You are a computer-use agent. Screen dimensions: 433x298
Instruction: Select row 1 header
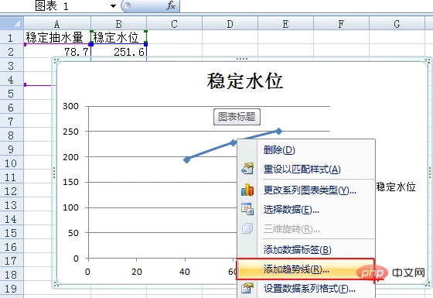pyautogui.click(x=11, y=37)
